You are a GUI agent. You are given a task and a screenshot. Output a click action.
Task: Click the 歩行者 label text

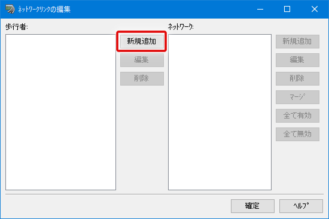click(17, 27)
